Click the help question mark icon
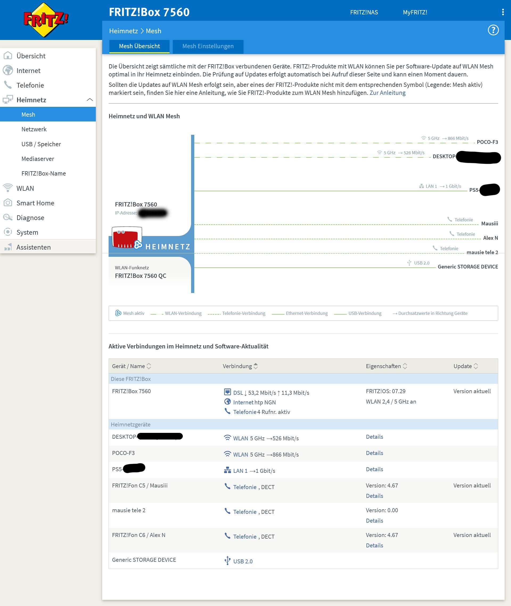 pyautogui.click(x=493, y=30)
